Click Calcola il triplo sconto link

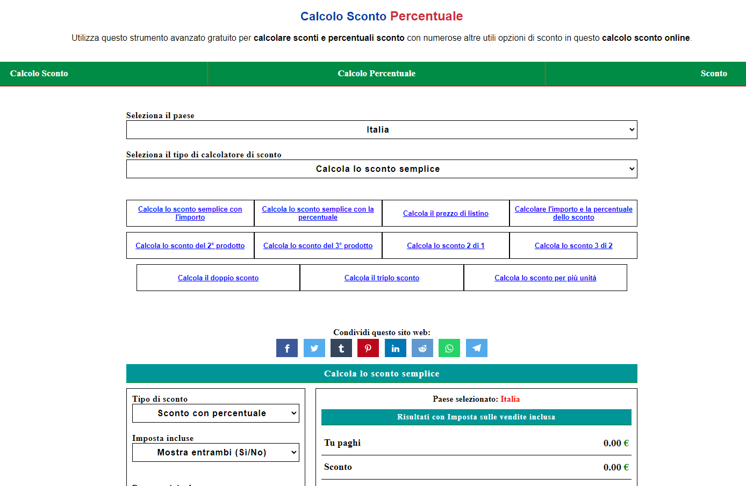tap(382, 278)
